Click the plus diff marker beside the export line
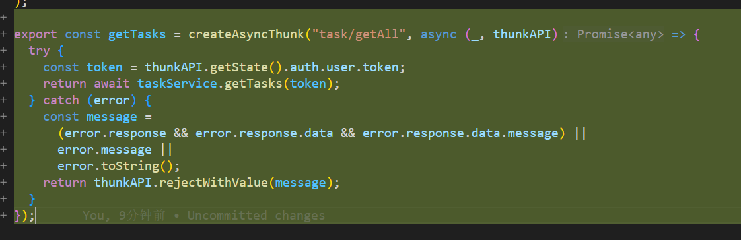 coord(4,34)
